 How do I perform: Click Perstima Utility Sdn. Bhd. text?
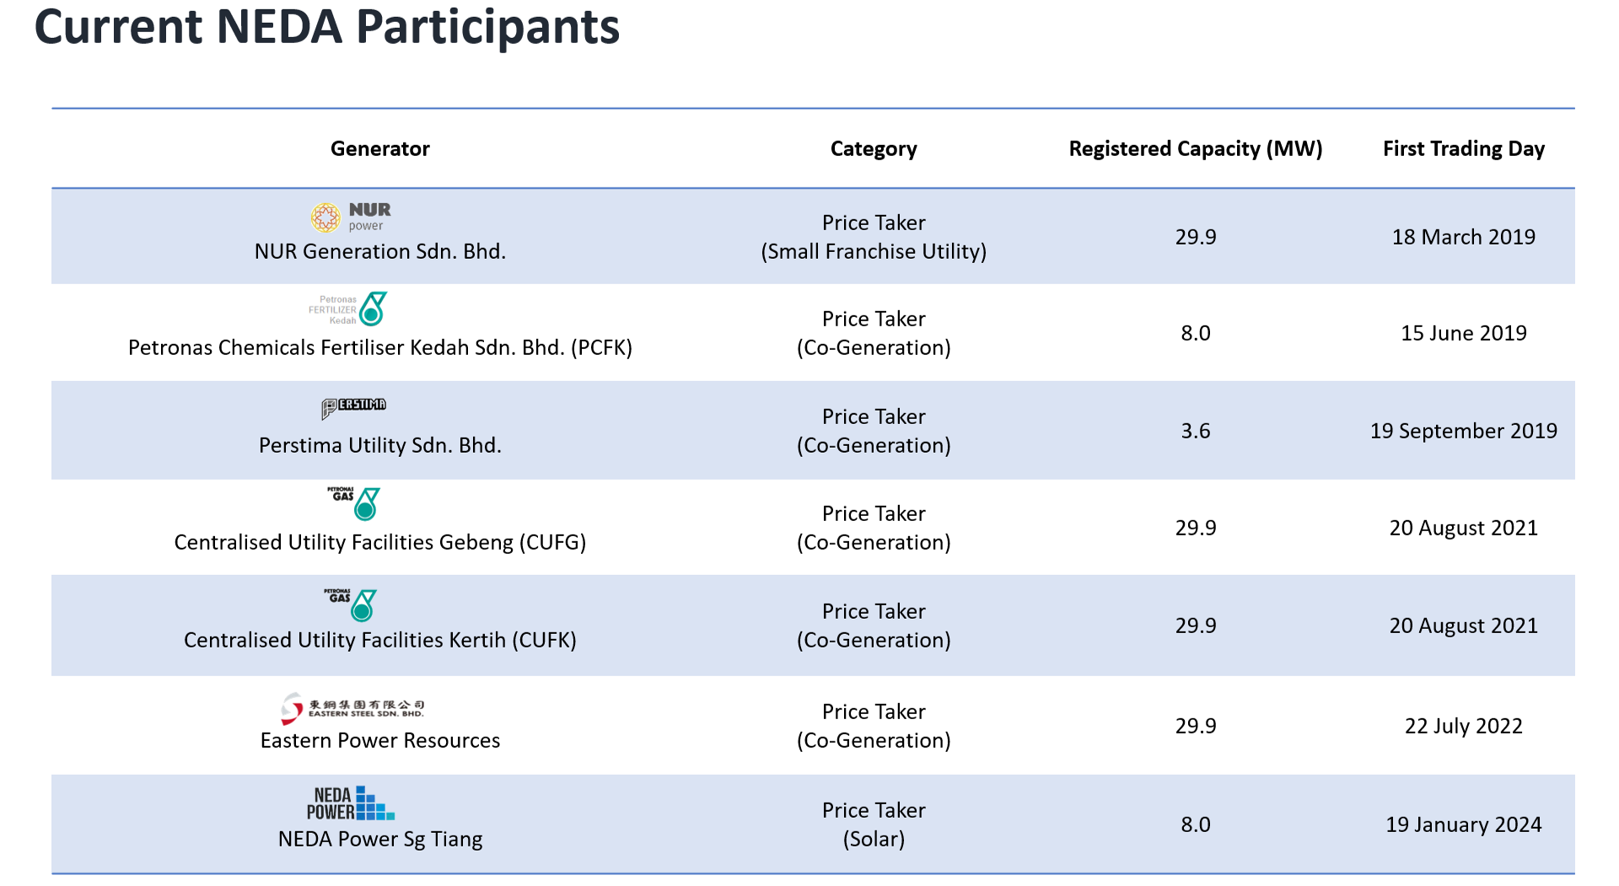coord(379,446)
